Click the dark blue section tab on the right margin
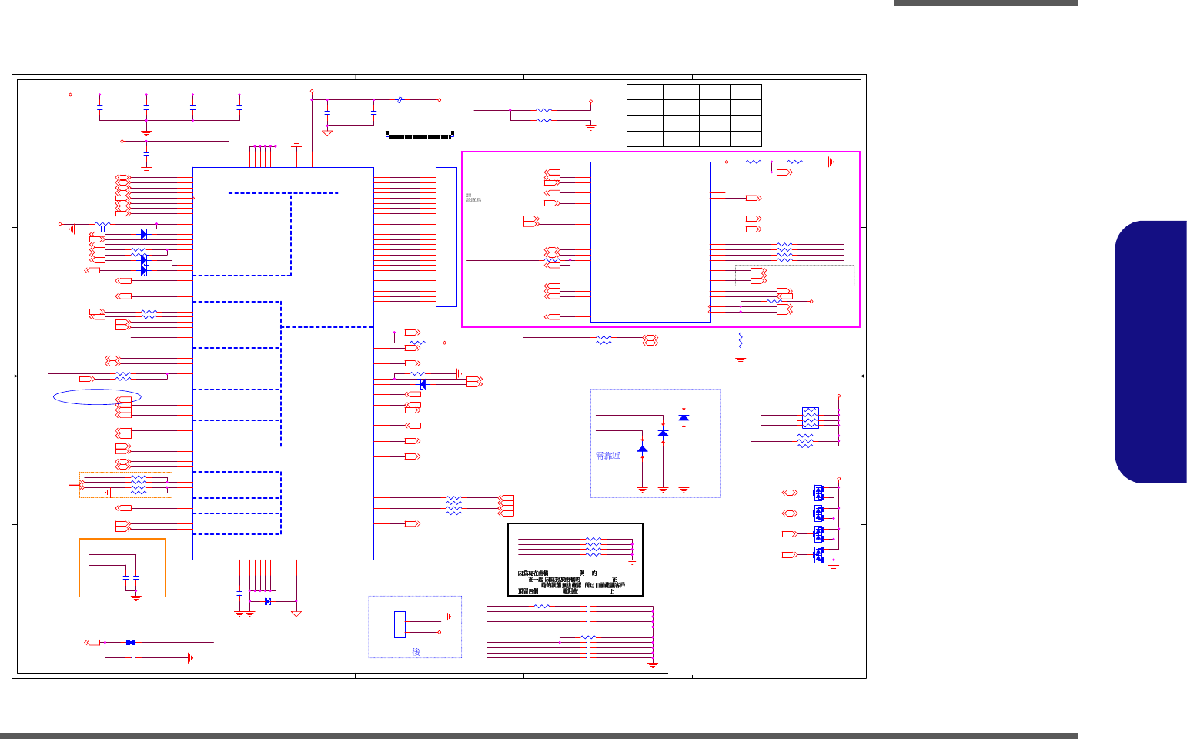The width and height of the screenshot is (1187, 739). point(1151,353)
